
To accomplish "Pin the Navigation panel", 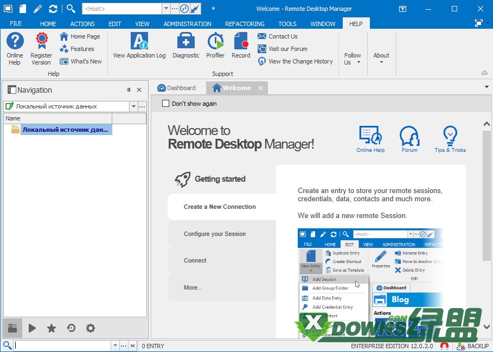I will (129, 90).
